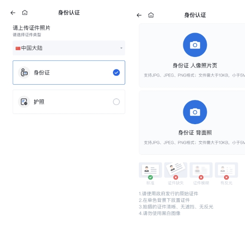Choose the 身份证 option card
This screenshot has width=245, height=225.
coord(69,72)
